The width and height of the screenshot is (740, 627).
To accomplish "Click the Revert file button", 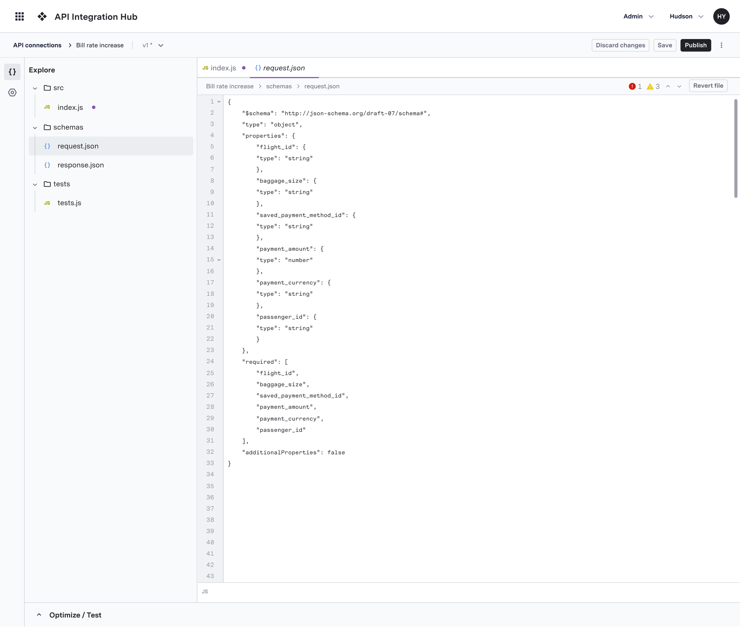I will (708, 86).
